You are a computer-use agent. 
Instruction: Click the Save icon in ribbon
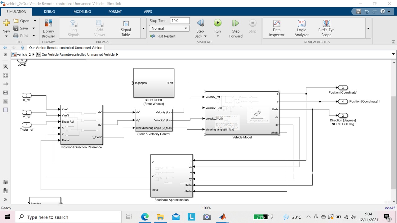tap(16, 28)
